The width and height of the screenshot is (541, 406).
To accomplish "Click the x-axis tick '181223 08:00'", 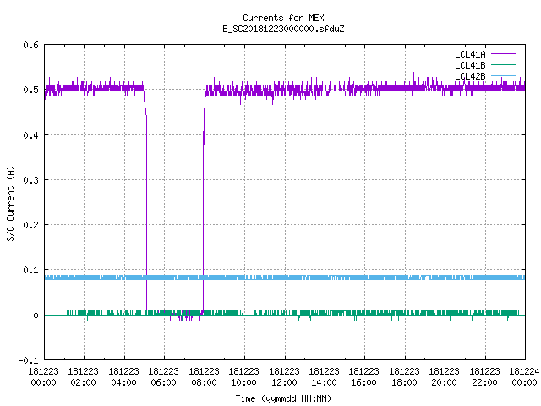I will pos(204,377).
